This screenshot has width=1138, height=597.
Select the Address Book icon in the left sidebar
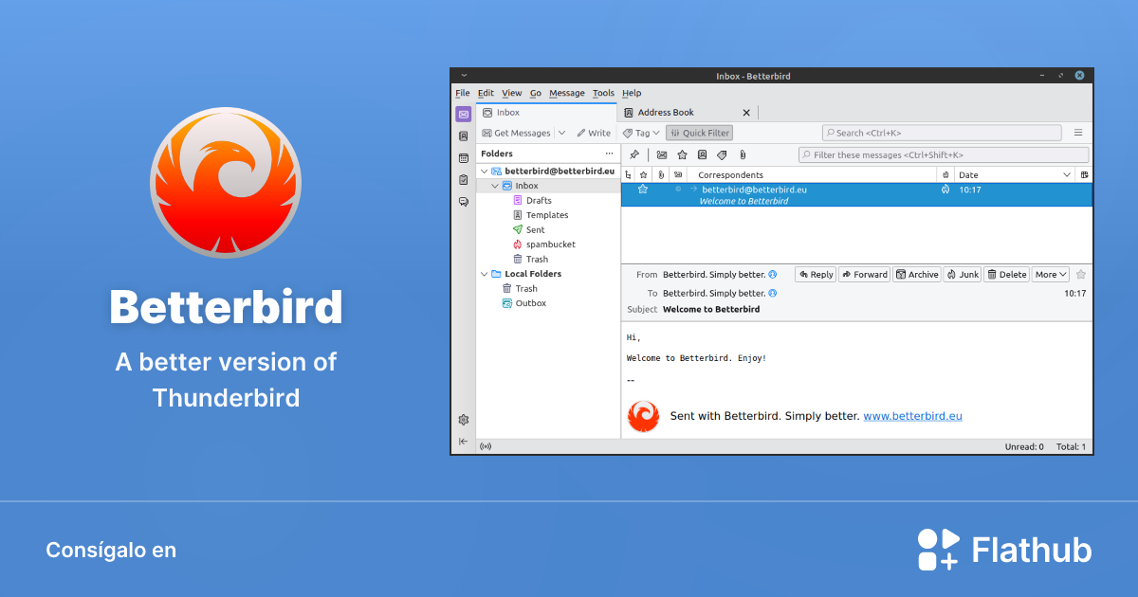(x=463, y=136)
